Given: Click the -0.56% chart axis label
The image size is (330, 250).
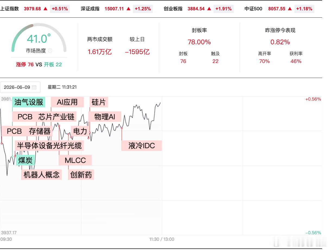Looking at the screenshot, I should [313, 233].
